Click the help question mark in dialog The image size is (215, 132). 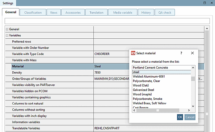(181, 53)
